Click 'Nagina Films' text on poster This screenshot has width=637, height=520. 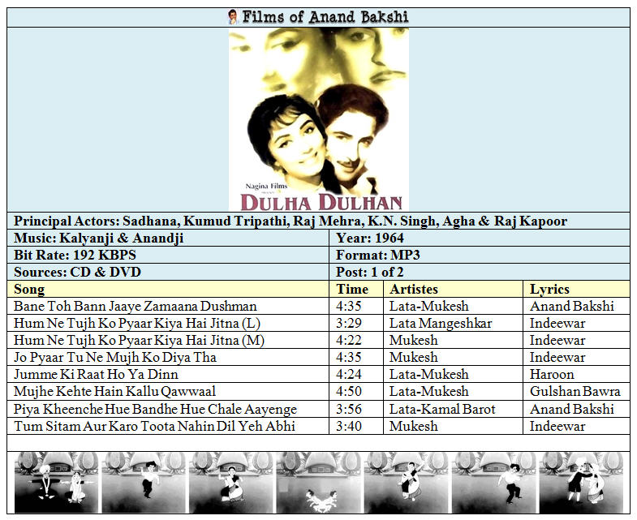(x=266, y=187)
